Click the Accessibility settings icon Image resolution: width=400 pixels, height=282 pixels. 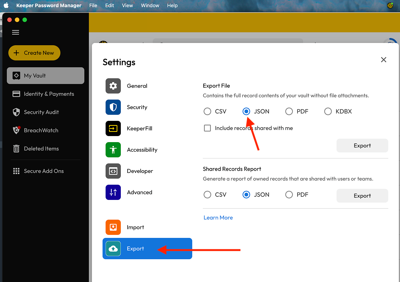113,150
